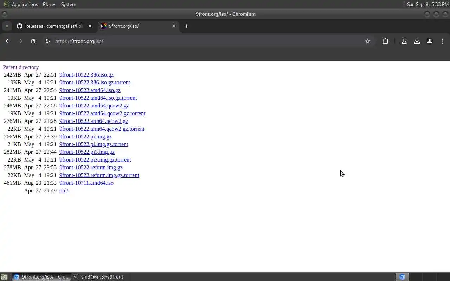Click the Chromium workspace icon in bottom panel
Screen dimensions: 450x281
click(402, 277)
